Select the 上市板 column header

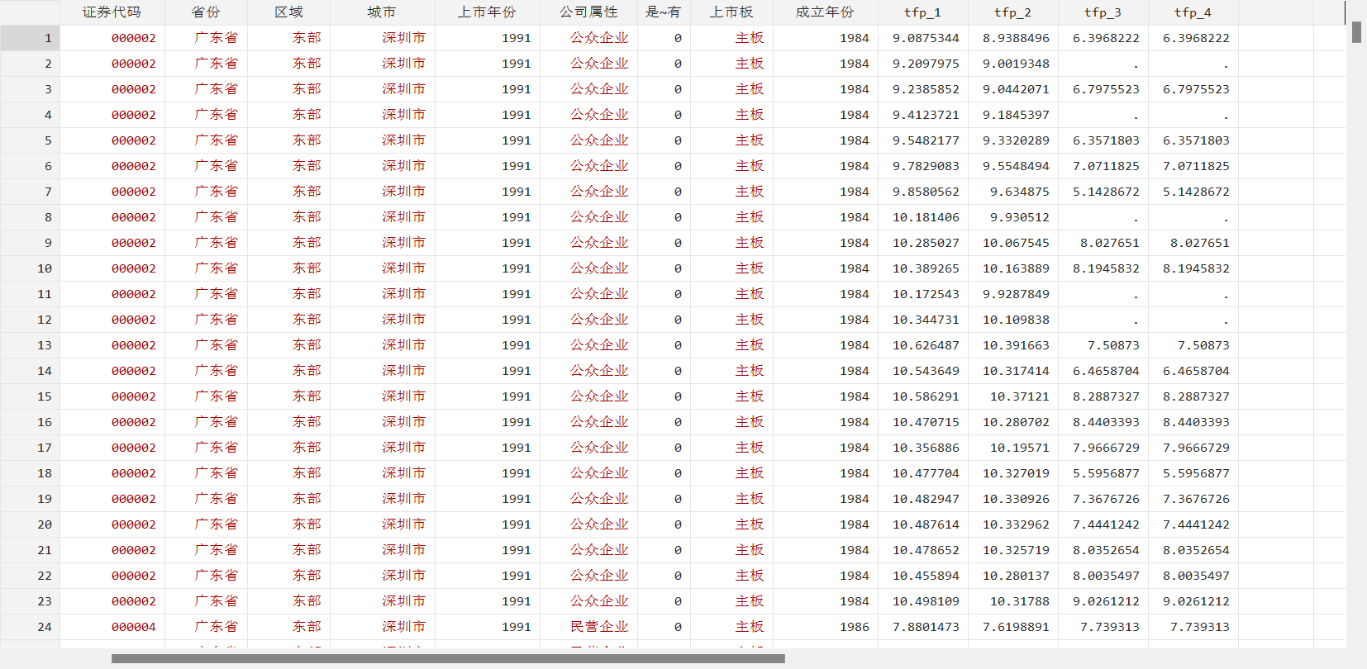[x=731, y=12]
